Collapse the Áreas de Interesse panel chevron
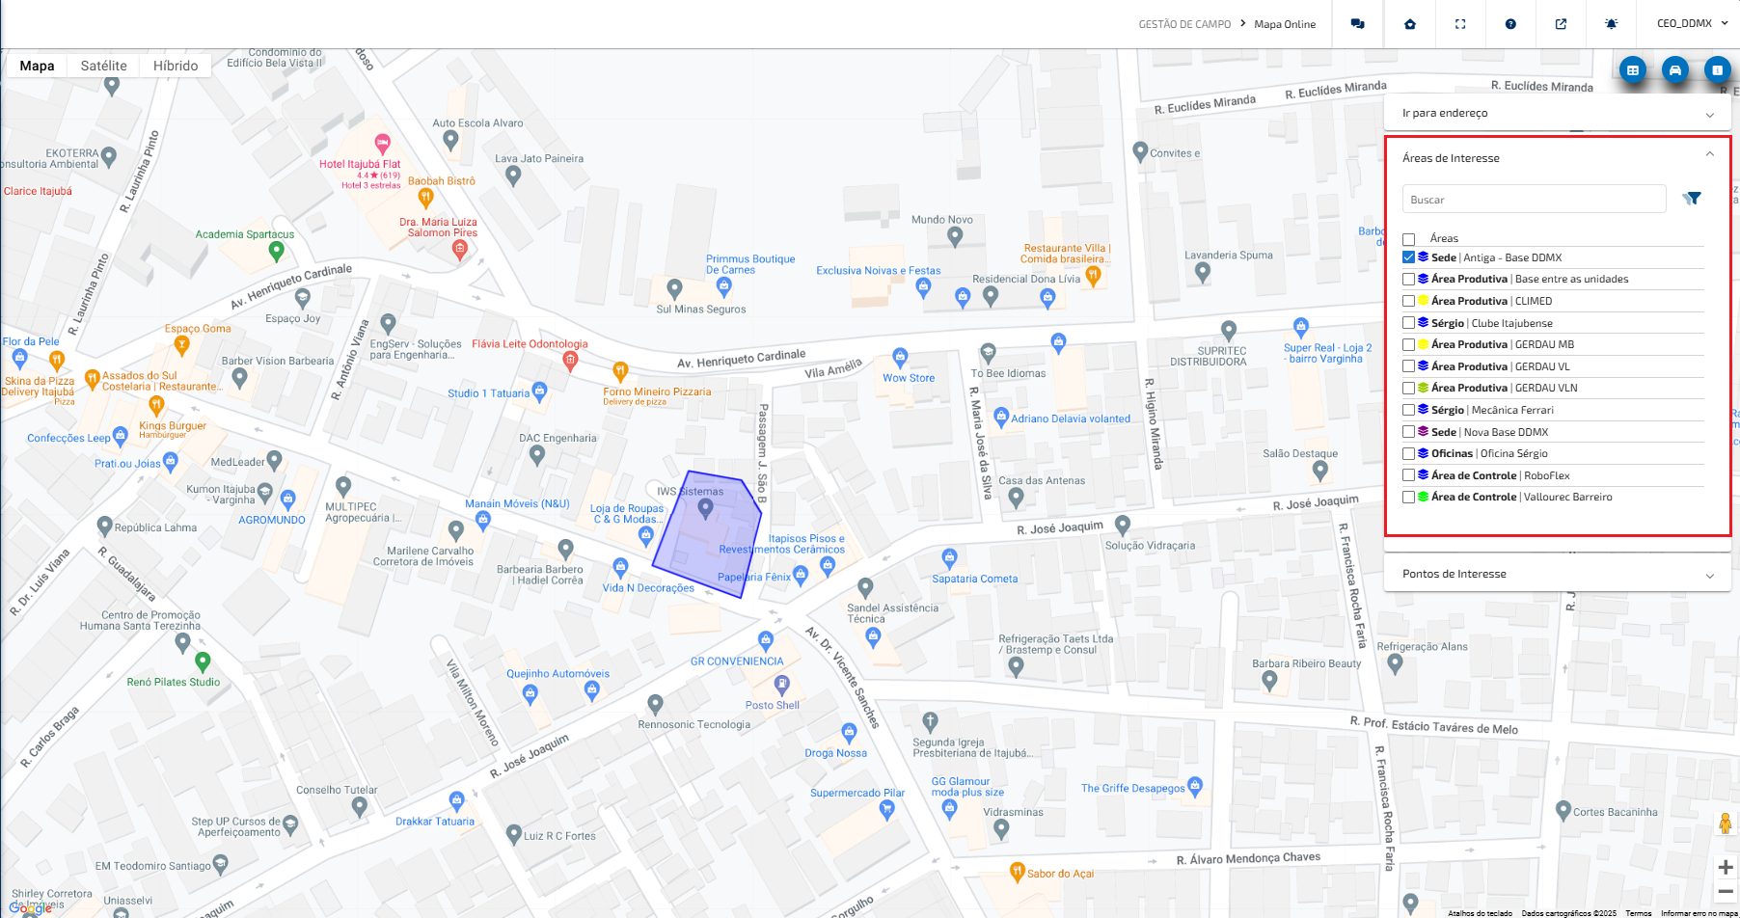1740x918 pixels. 1709,154
